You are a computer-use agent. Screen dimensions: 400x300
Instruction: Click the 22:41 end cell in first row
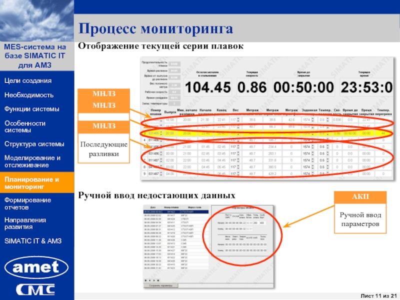pyautogui.click(x=221, y=119)
